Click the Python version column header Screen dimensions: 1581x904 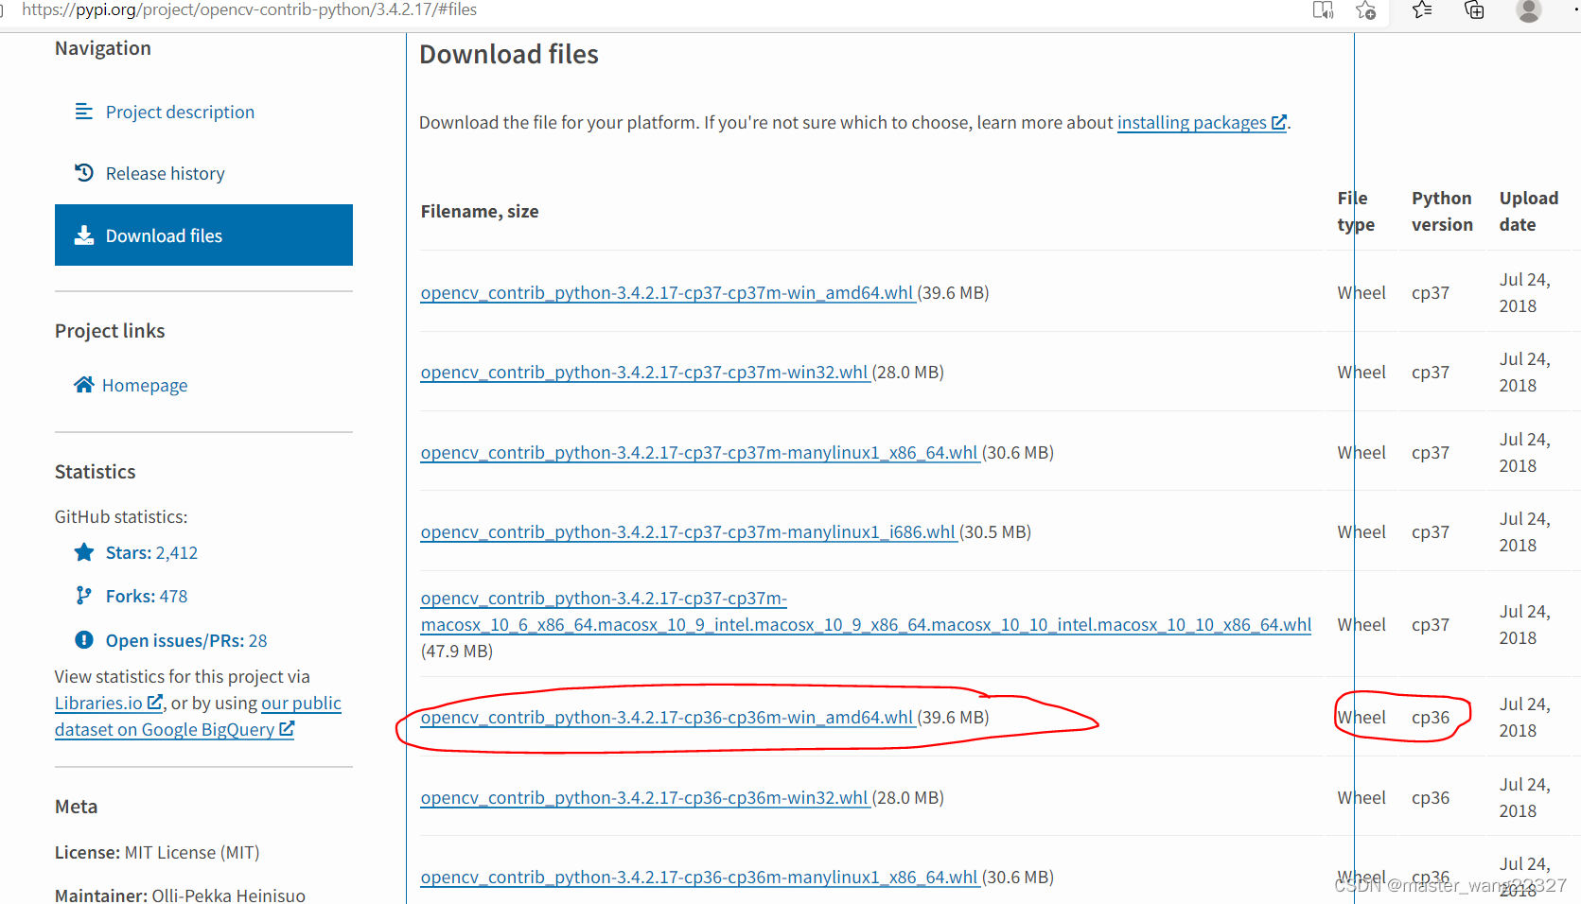coord(1442,211)
